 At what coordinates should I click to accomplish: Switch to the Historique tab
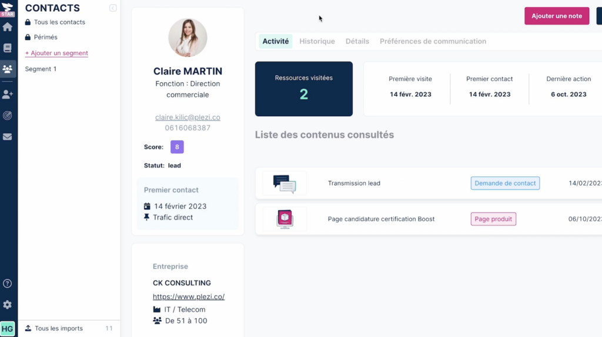317,42
